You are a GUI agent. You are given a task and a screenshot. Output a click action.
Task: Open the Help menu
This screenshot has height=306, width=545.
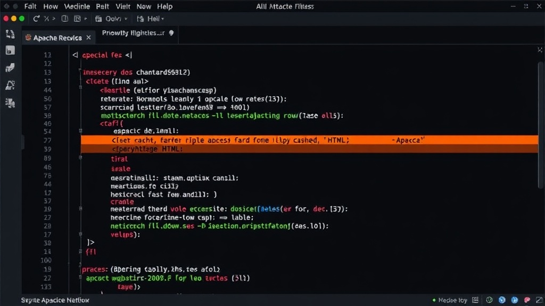click(165, 6)
